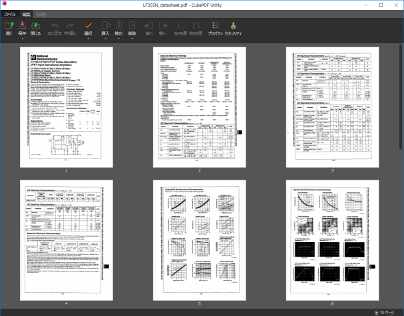The width and height of the screenshot is (404, 316).
Task: Switch to the 編集 ribbon tab
Action: point(26,13)
